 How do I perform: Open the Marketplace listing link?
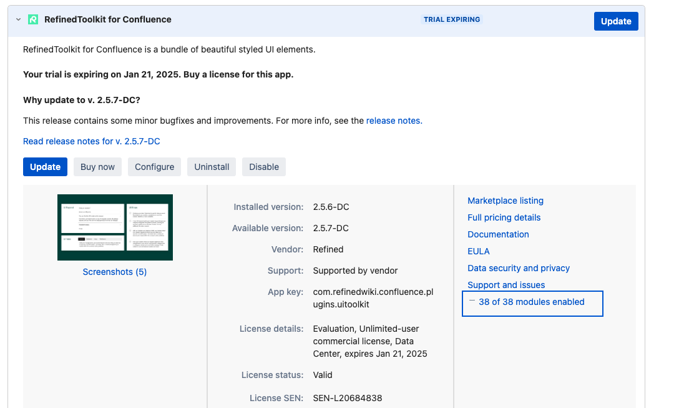[506, 201]
